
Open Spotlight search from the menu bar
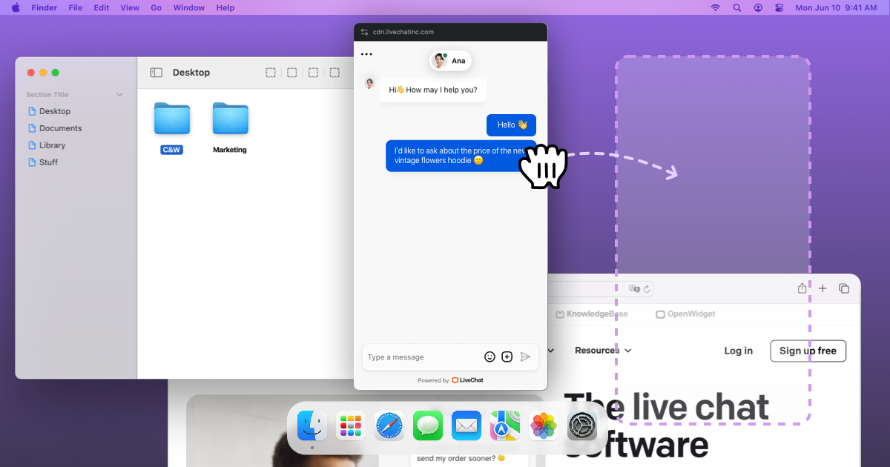point(736,7)
